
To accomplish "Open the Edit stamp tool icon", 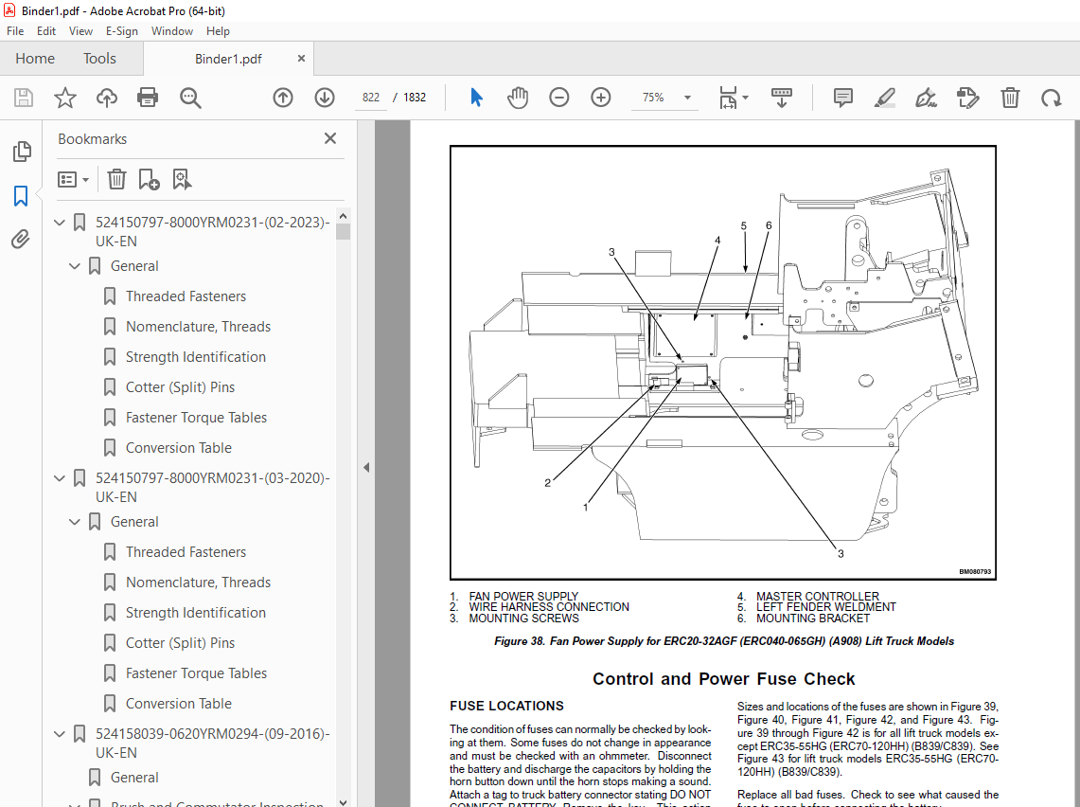I will (x=967, y=98).
